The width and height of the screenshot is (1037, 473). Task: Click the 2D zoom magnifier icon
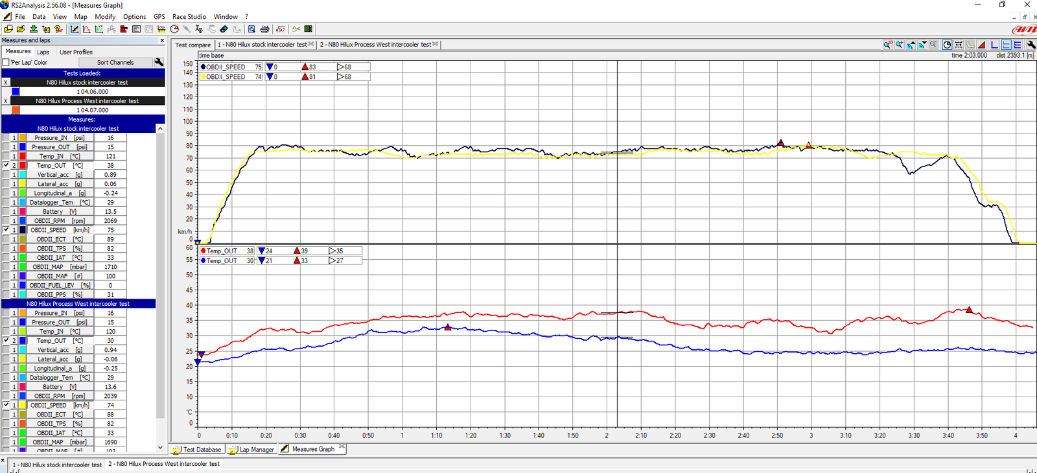[887, 45]
